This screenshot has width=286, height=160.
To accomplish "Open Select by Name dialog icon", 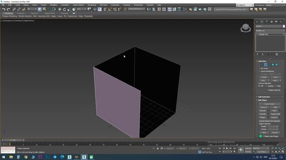I will click(44, 9).
